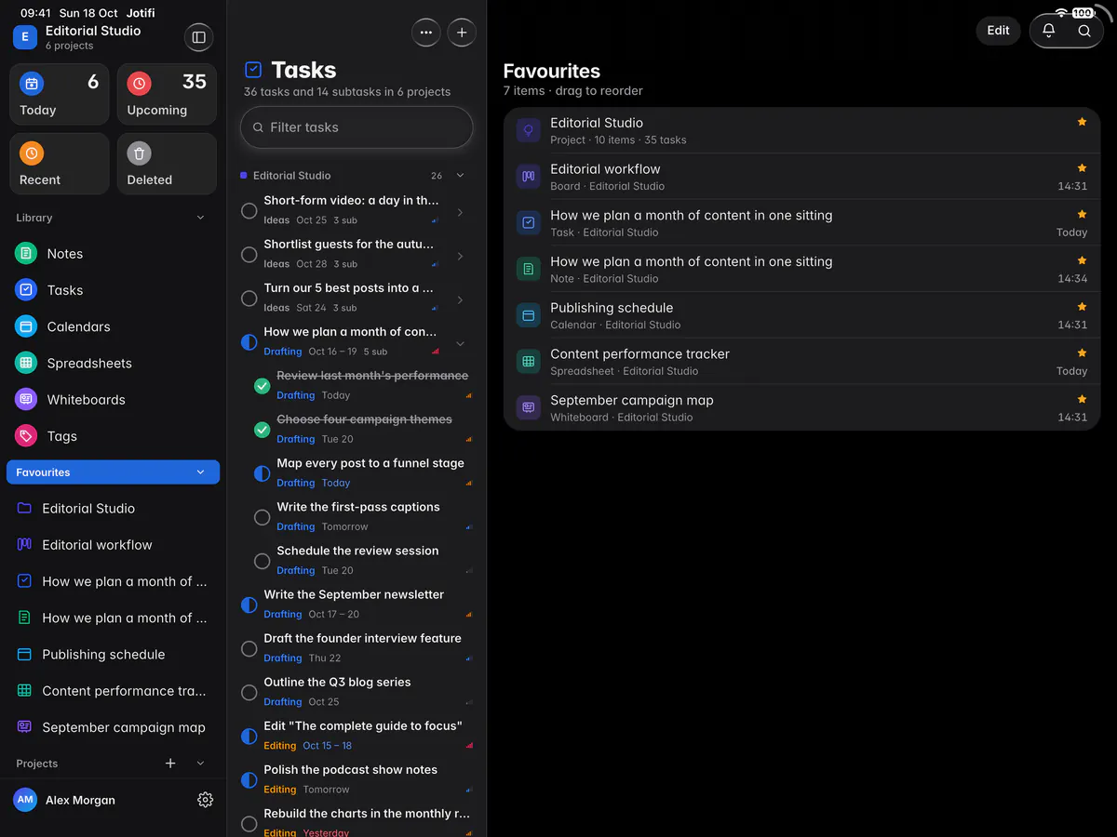Open the Recent card

[60, 164]
